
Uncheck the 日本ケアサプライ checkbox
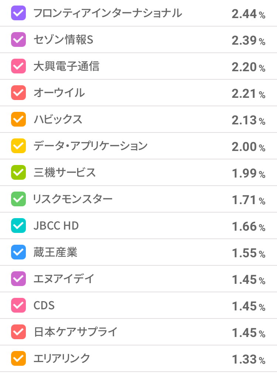pyautogui.click(x=18, y=332)
